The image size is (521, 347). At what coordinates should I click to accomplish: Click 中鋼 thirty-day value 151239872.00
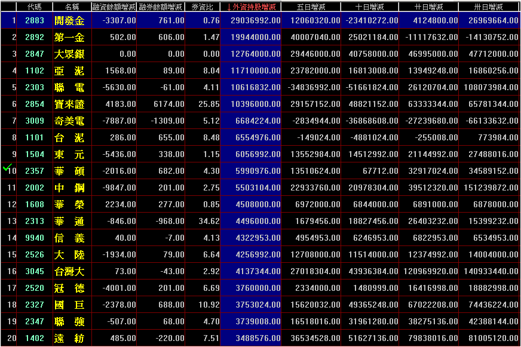pyautogui.click(x=491, y=188)
